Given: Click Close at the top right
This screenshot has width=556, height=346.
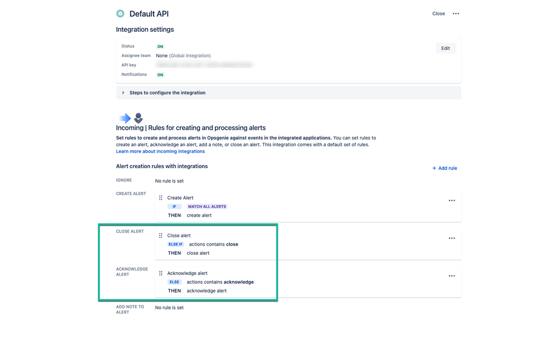Looking at the screenshot, I should point(438,13).
